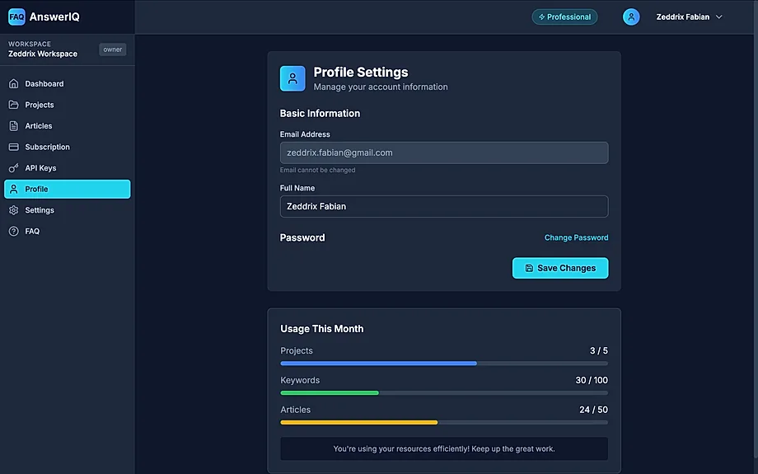
Task: Click the 'Profile Settings' title
Action: 361,72
